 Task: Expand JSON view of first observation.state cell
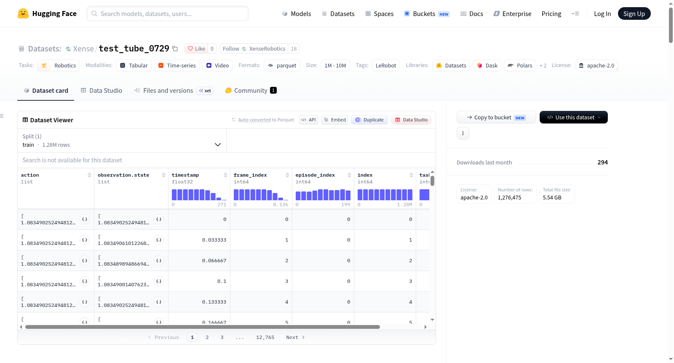159,219
